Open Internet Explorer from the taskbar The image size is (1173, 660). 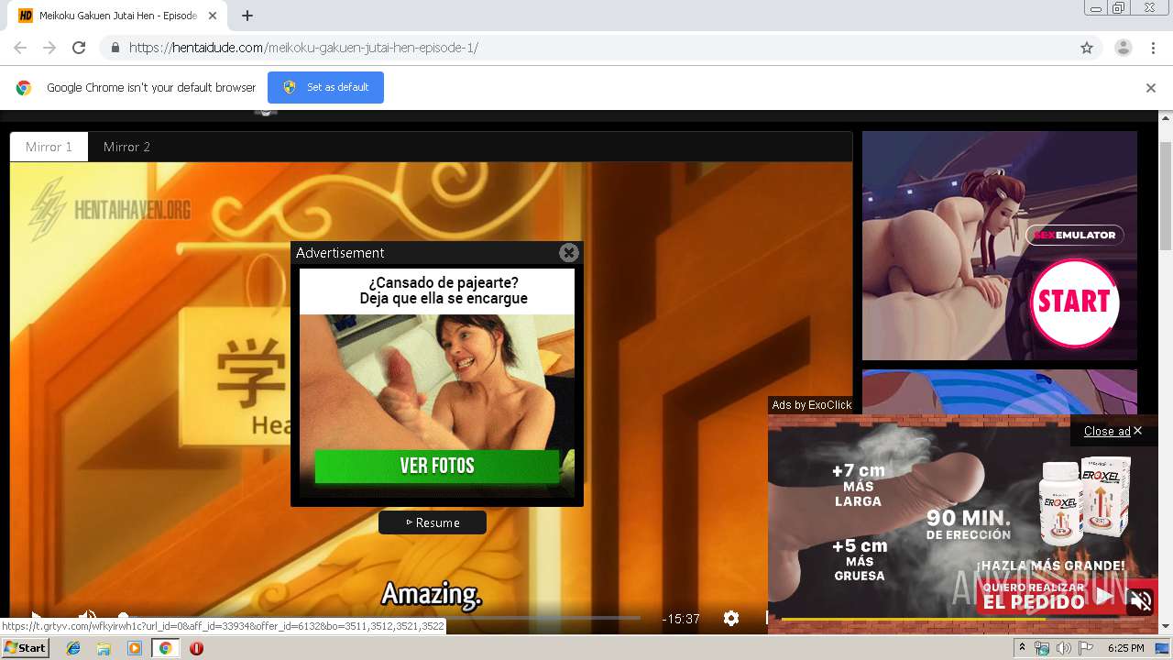(x=73, y=648)
